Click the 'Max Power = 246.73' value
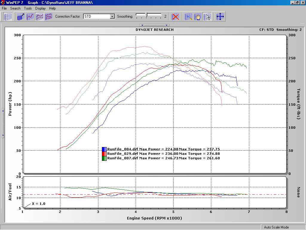Screen dimensions: 306x230 [159, 158]
